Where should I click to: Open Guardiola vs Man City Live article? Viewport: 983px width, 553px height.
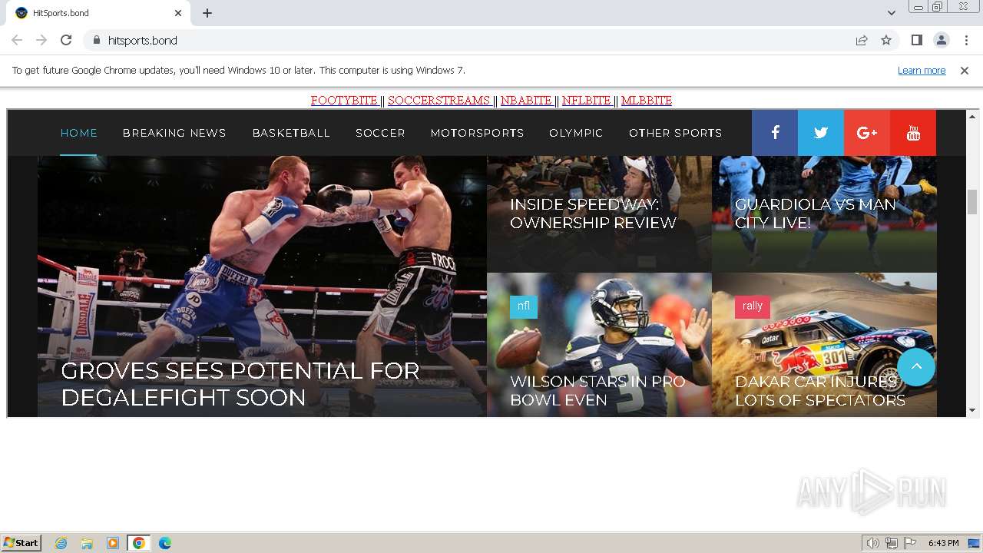[x=815, y=214]
